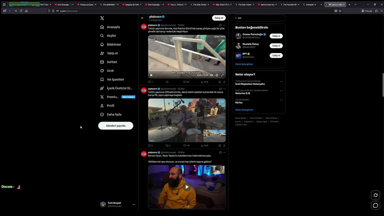
Task: Bookmark the Officedrummer tweet
Action: [x=220, y=145]
